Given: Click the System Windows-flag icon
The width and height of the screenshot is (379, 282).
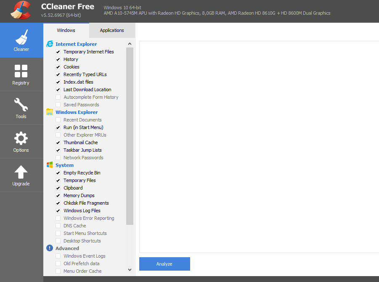Looking at the screenshot, I should [x=50, y=165].
